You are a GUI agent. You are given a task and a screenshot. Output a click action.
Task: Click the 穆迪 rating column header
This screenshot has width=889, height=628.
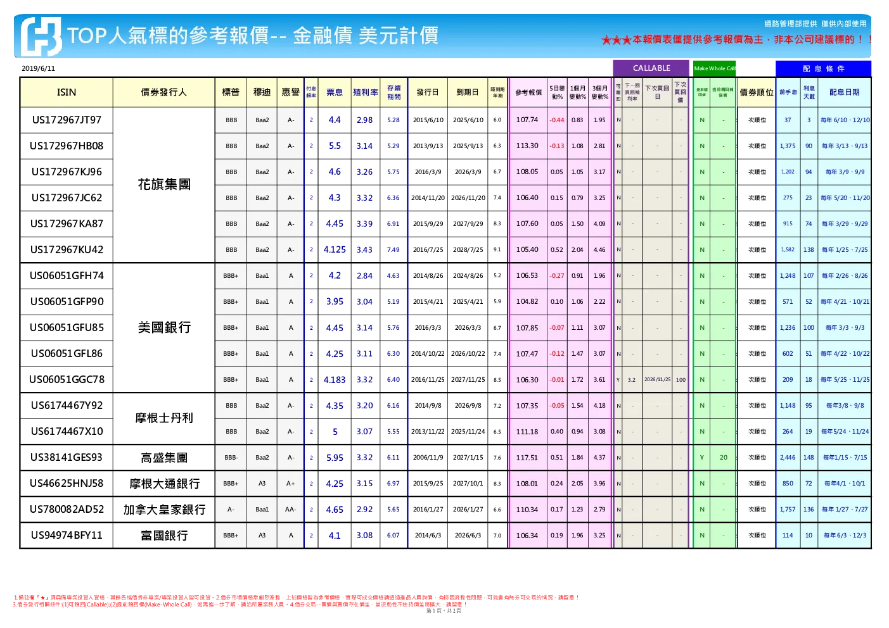click(262, 92)
